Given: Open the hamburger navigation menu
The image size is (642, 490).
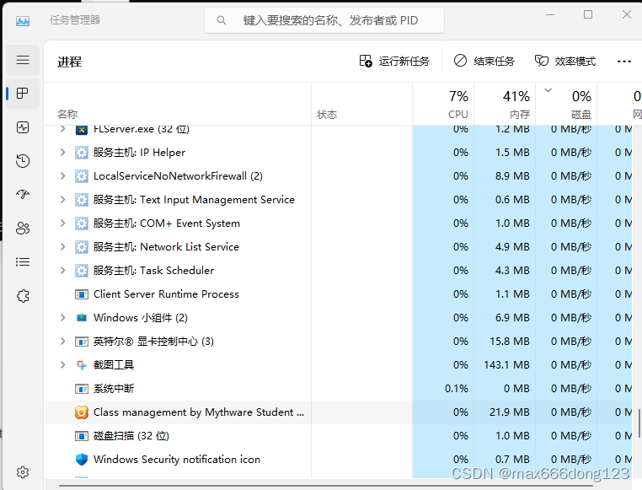Looking at the screenshot, I should click(x=23, y=60).
